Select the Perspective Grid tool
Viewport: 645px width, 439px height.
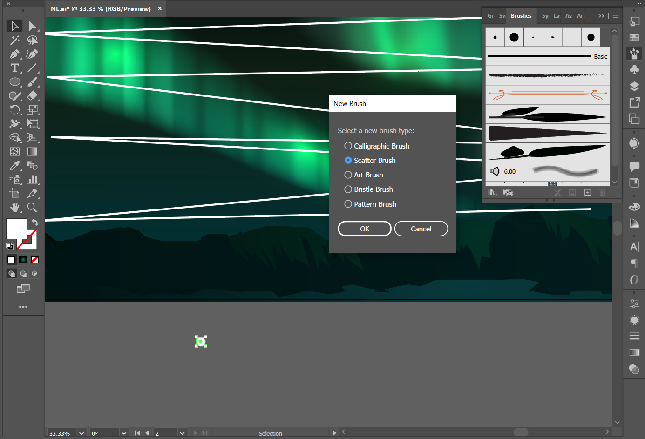point(32,138)
